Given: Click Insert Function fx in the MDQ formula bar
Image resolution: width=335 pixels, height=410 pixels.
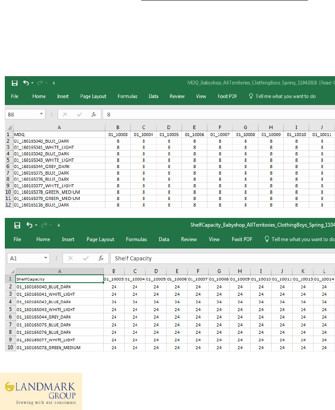Looking at the screenshot, I should pos(94,114).
